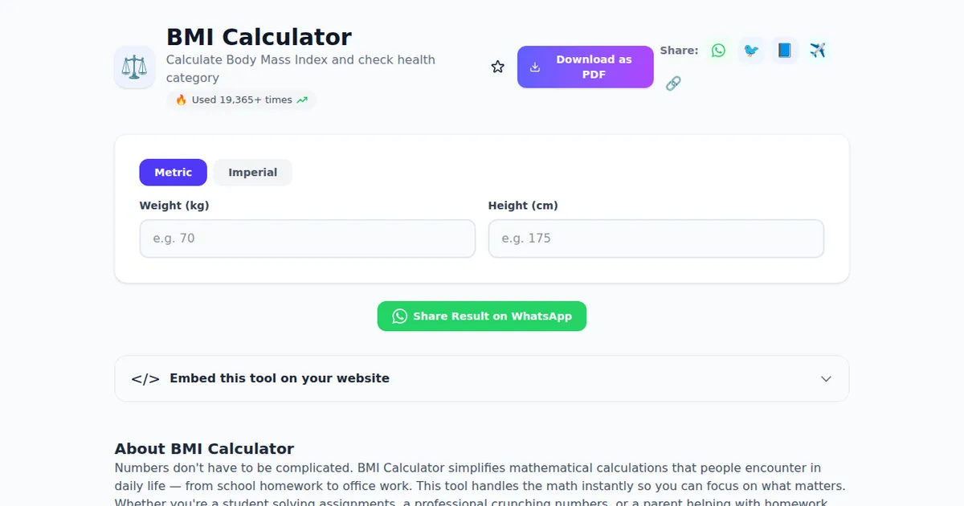This screenshot has height=506, width=964.
Task: Expand the 'Embed this tool on your website' section
Action: click(280, 378)
